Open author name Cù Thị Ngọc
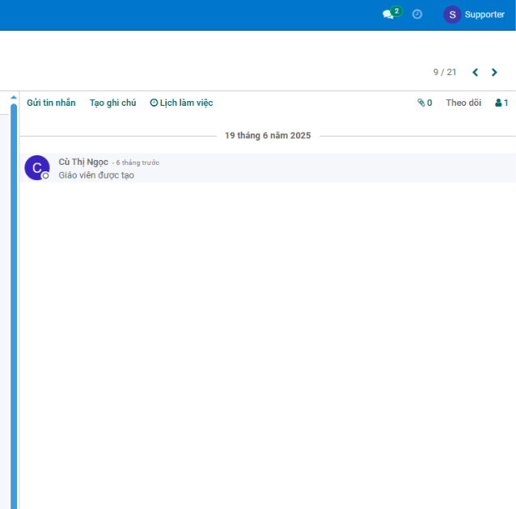The height and width of the screenshot is (509, 516). pyautogui.click(x=83, y=162)
